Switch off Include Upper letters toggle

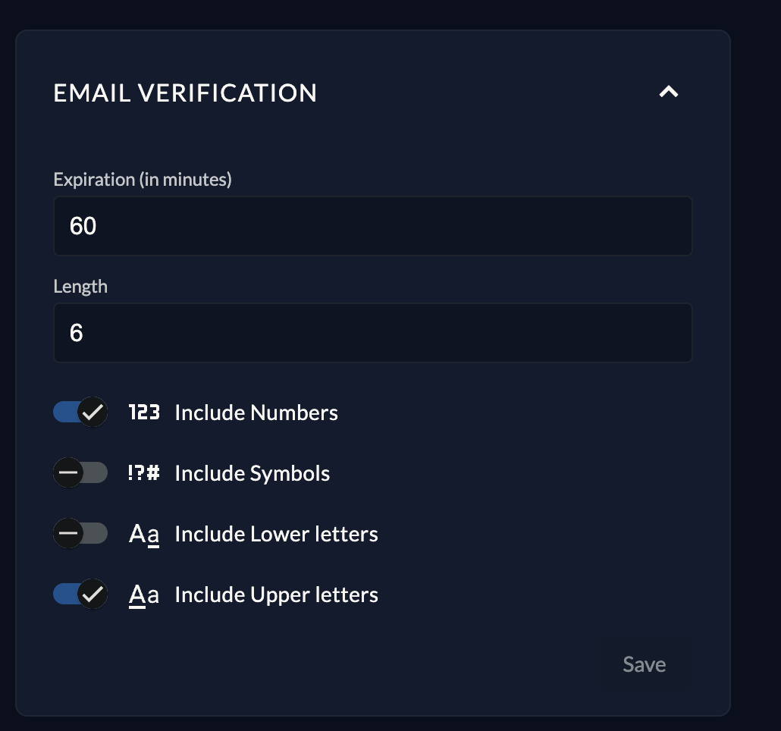80,595
